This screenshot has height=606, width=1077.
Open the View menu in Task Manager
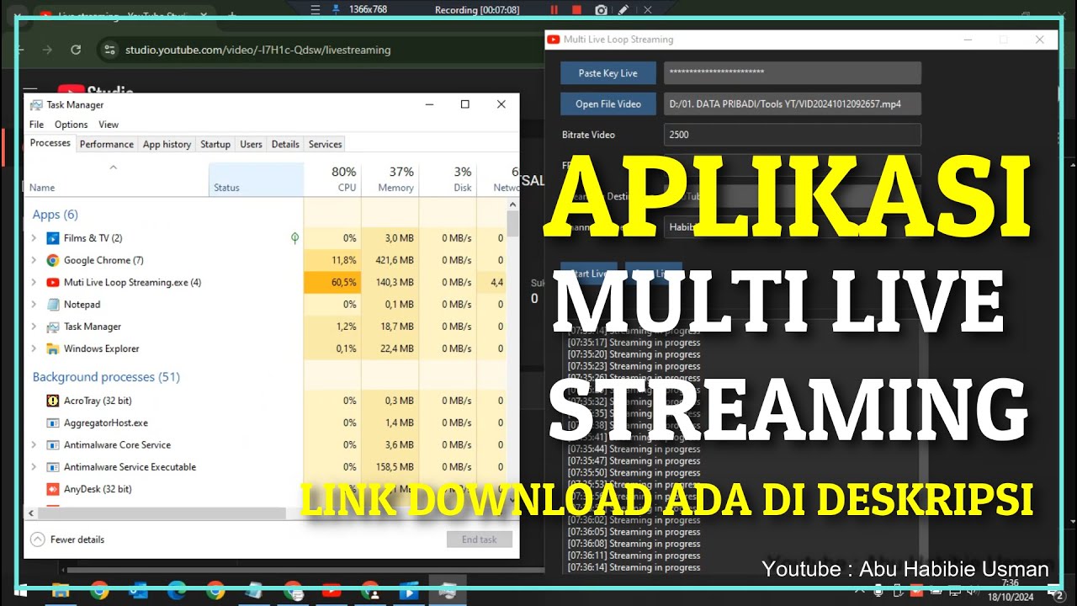click(109, 125)
